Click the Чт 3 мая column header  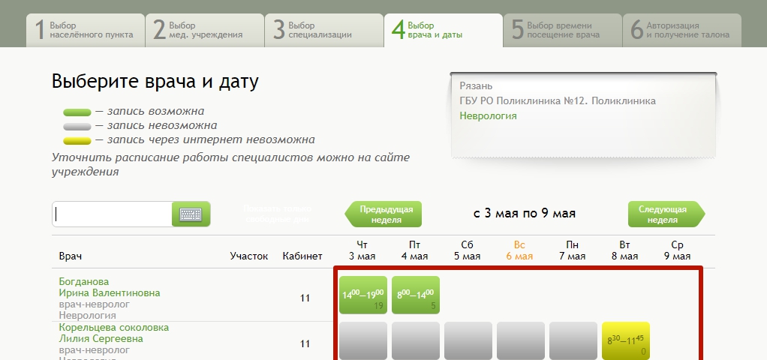[362, 250]
